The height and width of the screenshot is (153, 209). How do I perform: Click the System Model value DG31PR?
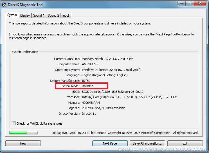87,86
